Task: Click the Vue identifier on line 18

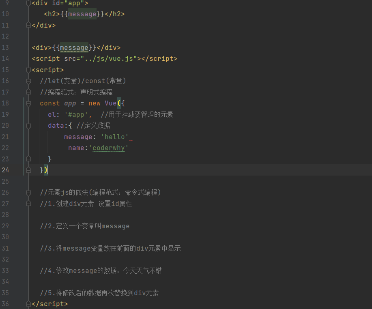Action: (111, 103)
